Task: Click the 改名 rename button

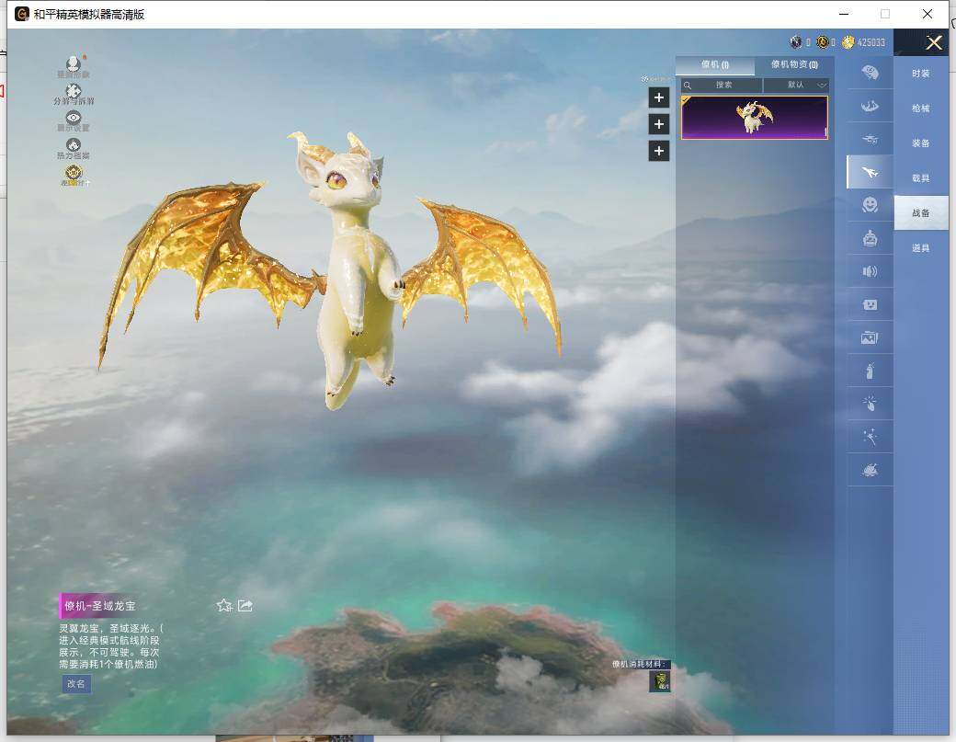Action: click(x=76, y=683)
